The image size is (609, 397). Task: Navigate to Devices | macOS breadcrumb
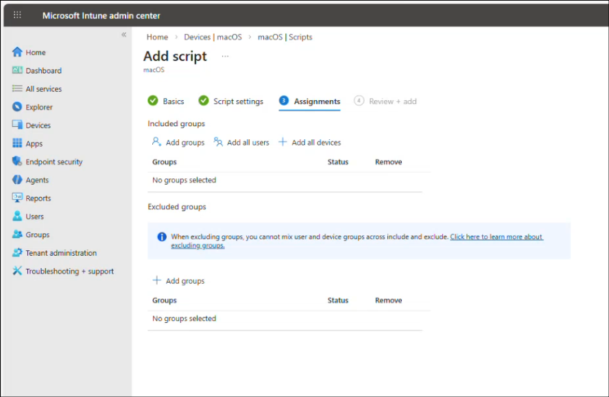point(213,37)
